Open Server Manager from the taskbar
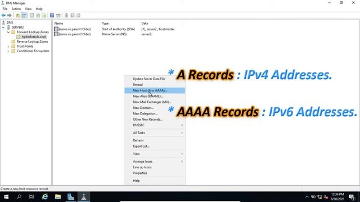Screen dimensions: 360x202 [x=71, y=197]
